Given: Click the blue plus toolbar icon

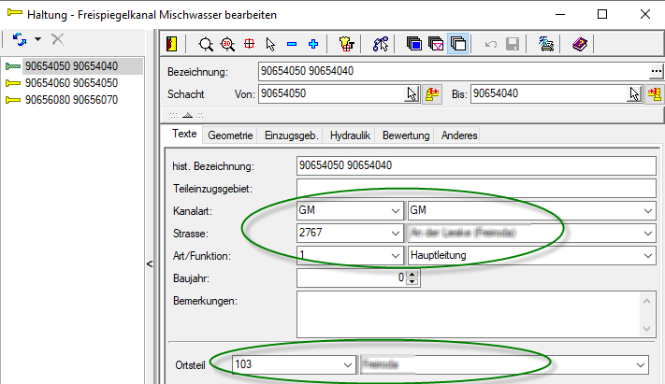Looking at the screenshot, I should [x=312, y=43].
